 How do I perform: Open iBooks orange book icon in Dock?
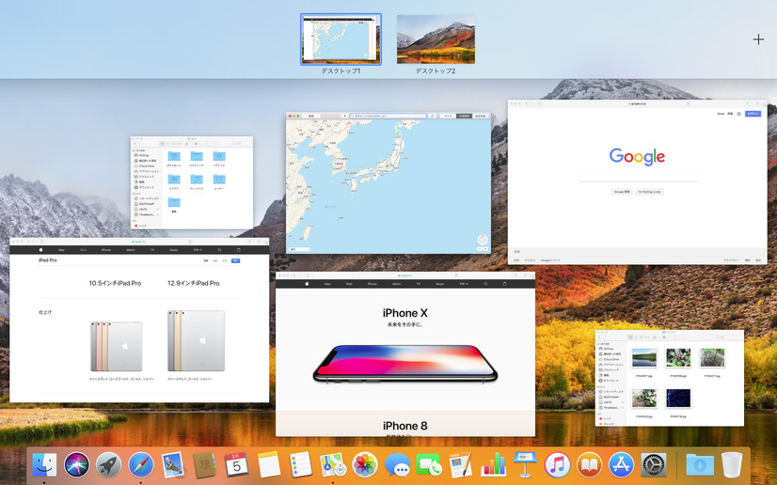pyautogui.click(x=589, y=464)
